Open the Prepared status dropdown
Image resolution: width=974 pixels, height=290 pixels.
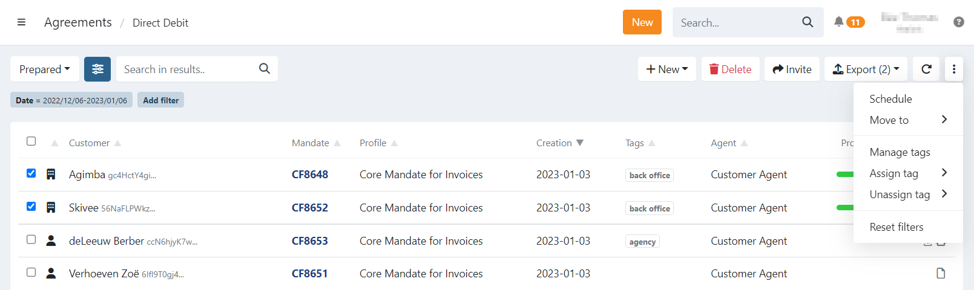tap(44, 69)
